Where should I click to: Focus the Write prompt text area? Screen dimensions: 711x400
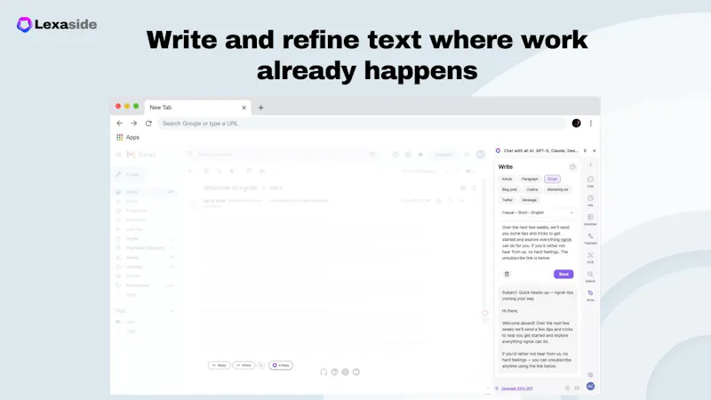[537, 243]
